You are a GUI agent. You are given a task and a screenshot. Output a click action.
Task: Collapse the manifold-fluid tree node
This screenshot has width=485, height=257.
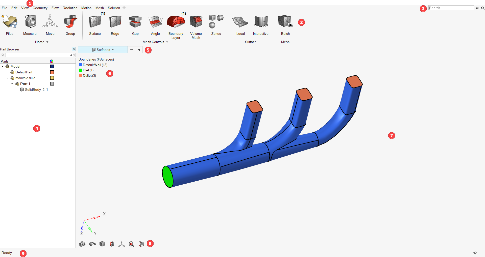point(7,78)
